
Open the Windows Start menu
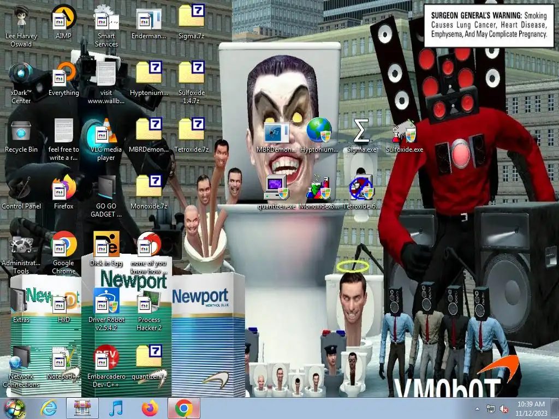tap(14, 408)
